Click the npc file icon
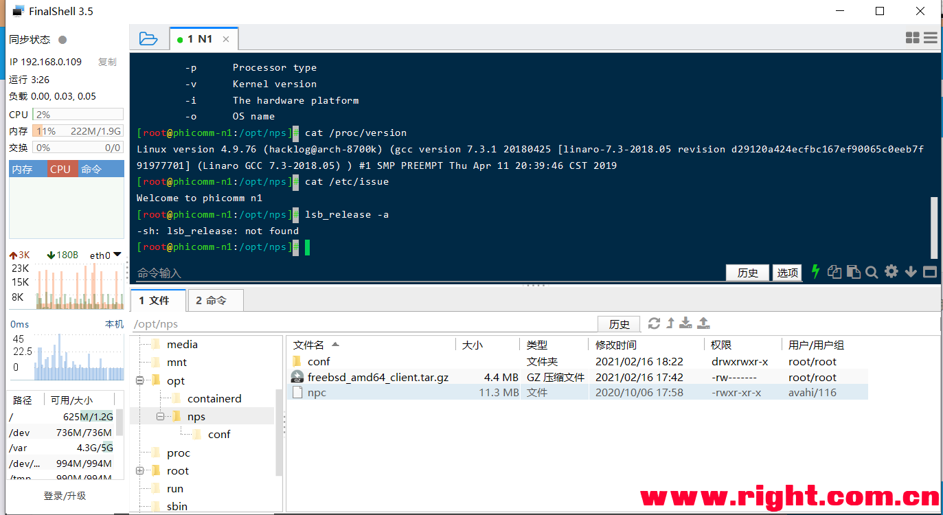 [x=297, y=393]
